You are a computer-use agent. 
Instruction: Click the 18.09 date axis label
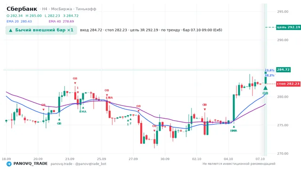(6, 159)
